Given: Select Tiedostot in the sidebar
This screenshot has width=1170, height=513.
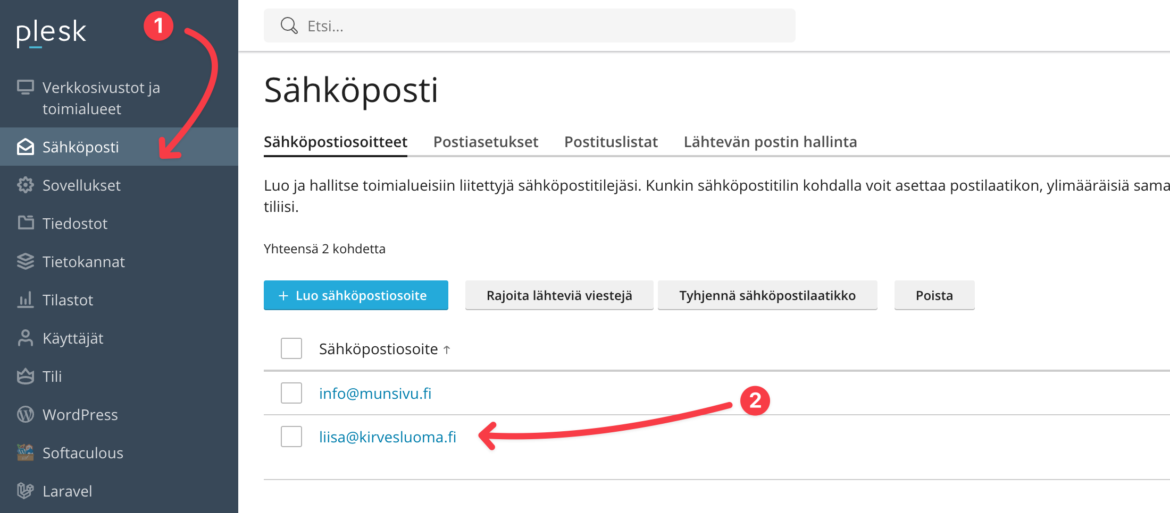Looking at the screenshot, I should [75, 223].
